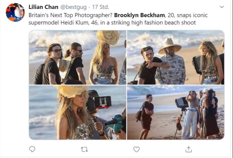View the top-right photo of the crew

tap(176, 57)
